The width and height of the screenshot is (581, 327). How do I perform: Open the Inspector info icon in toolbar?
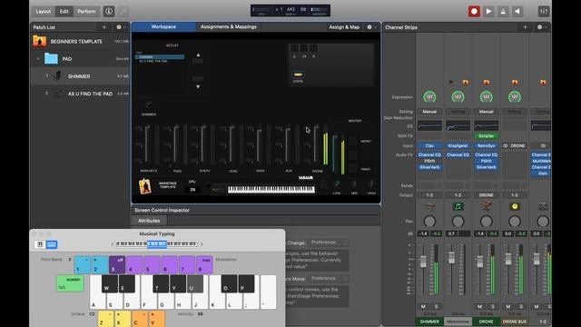(109, 12)
